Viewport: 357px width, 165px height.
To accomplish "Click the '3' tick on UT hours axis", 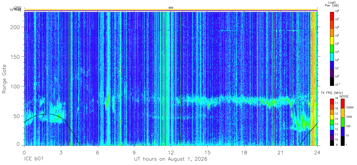I will tap(61, 152).
